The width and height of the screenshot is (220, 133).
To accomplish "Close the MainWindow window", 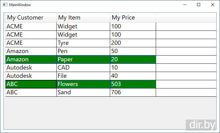I will pos(213,5).
